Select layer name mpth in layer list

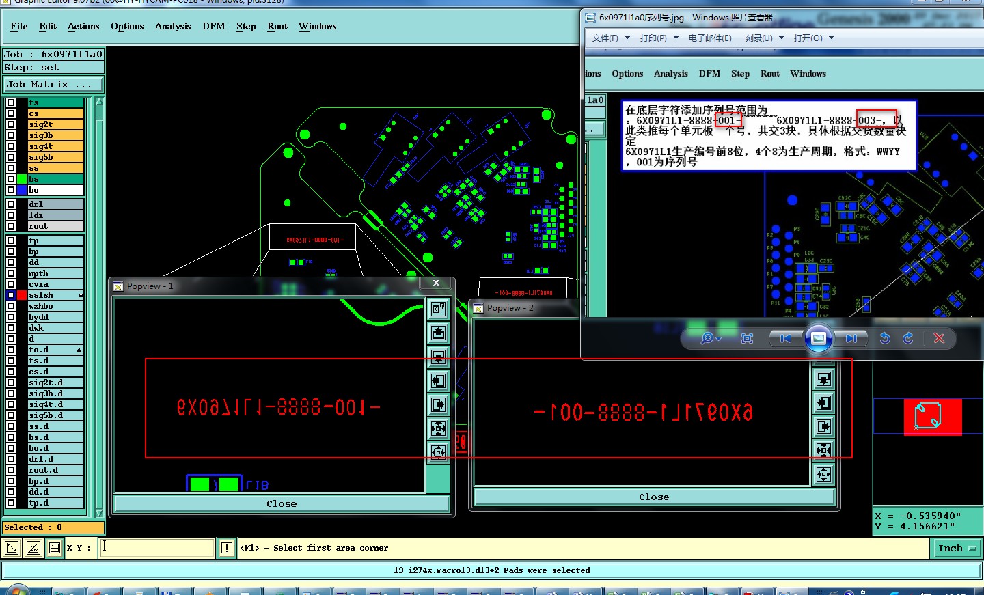point(55,273)
